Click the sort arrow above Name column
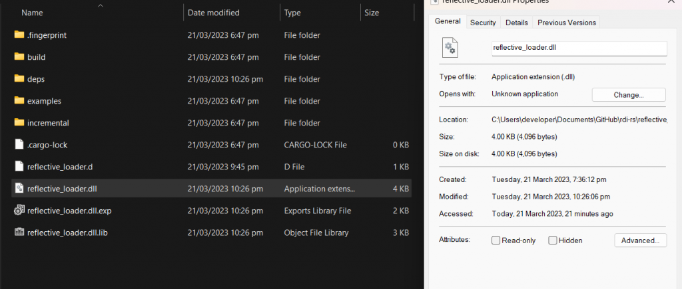 (101, 5)
